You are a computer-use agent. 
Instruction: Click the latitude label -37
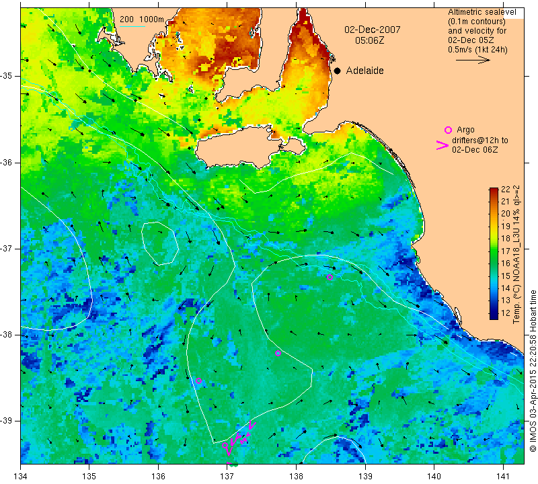click(7, 248)
